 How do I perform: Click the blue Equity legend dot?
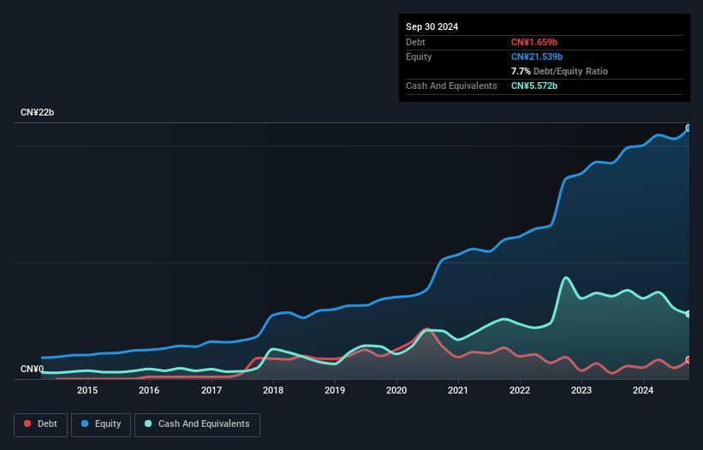click(x=85, y=423)
